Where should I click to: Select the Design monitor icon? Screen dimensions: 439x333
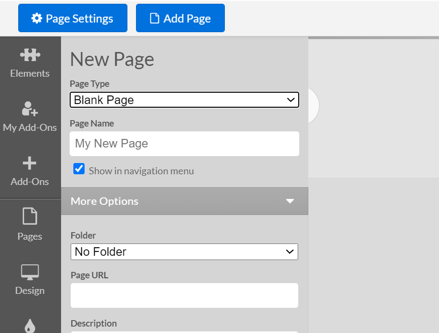[30, 271]
